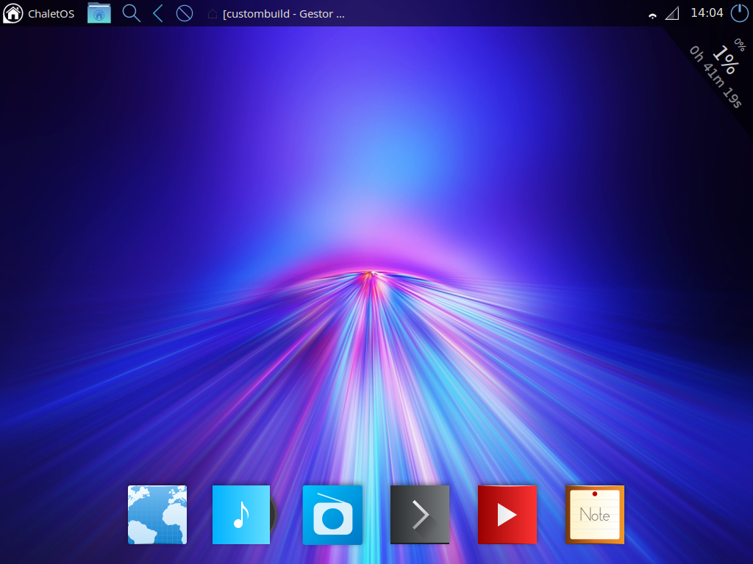Open the 14:04 clock

tap(707, 13)
